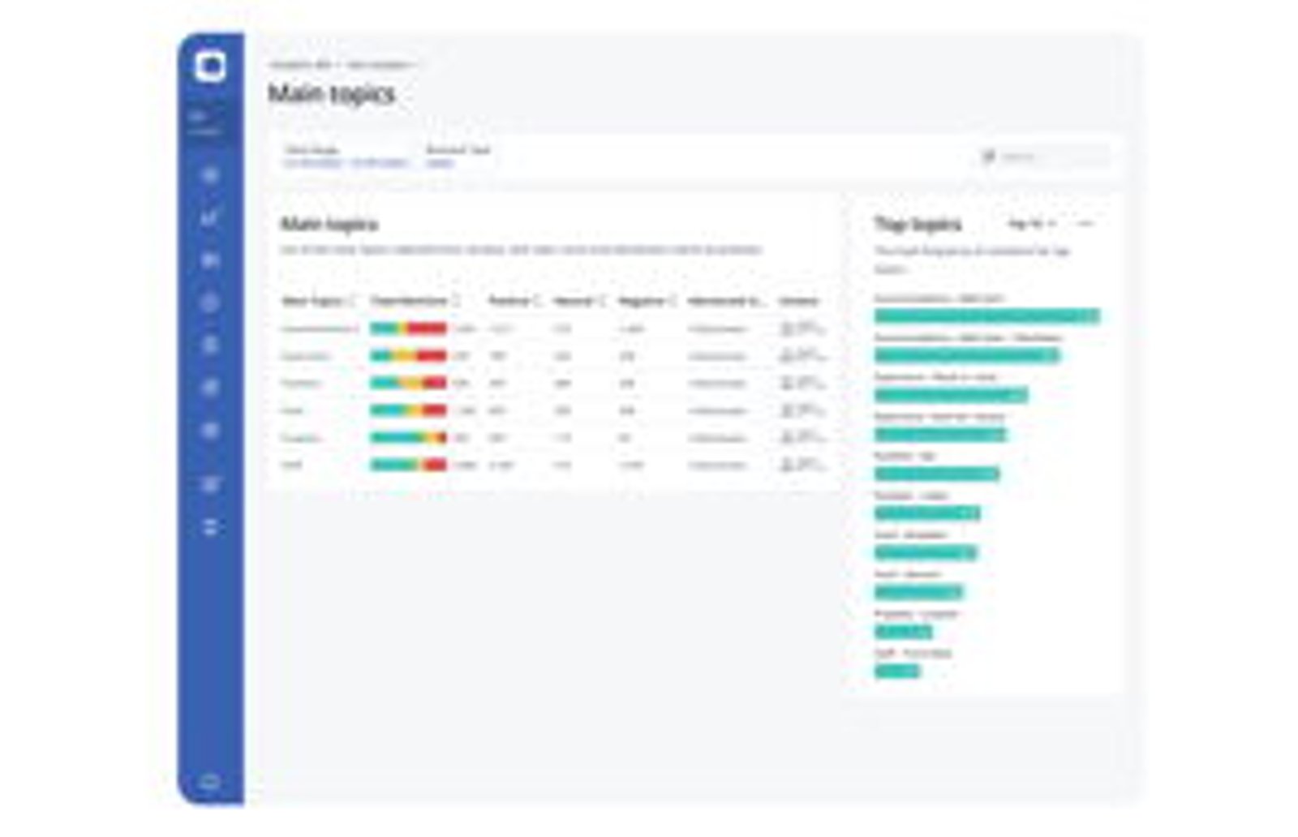
Task: Open the Account Type filter value
Action: [439, 163]
